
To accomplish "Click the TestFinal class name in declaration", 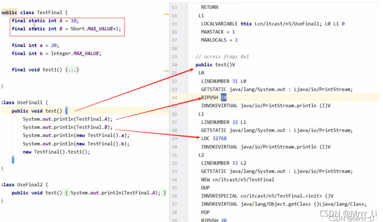I will (x=49, y=13).
